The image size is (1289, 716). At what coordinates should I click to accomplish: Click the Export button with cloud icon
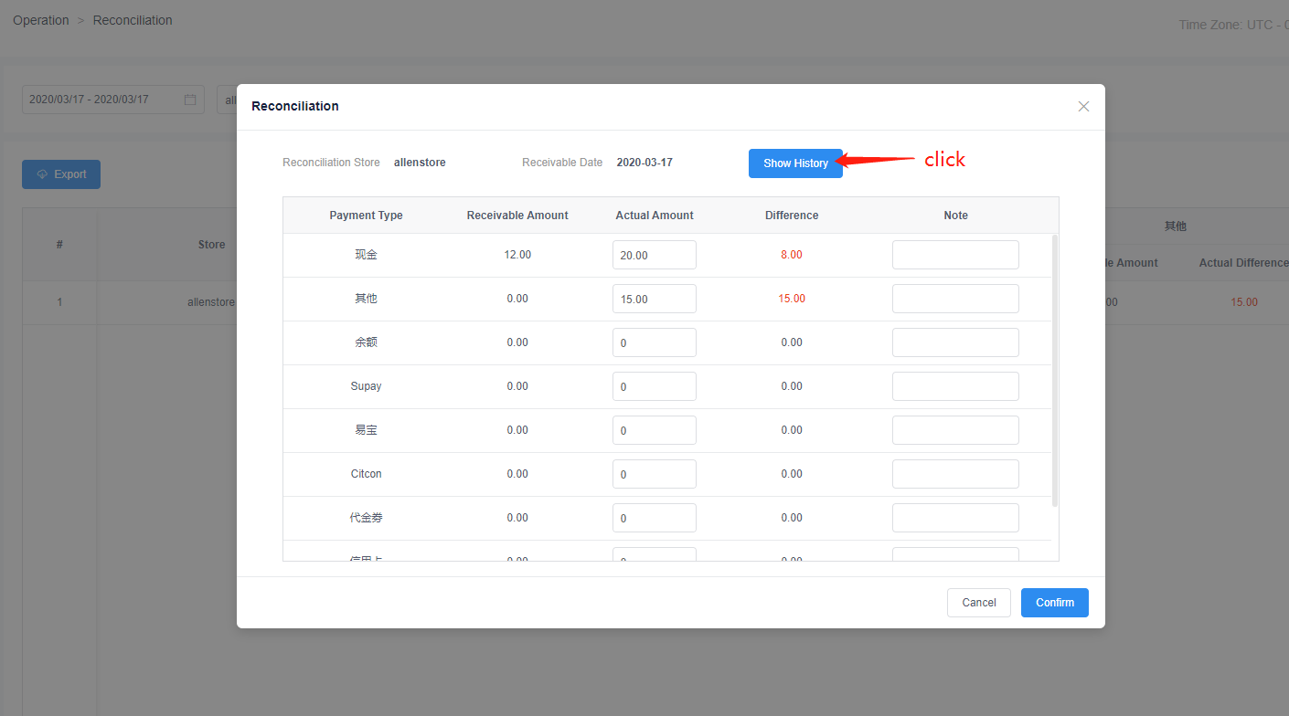tap(61, 174)
